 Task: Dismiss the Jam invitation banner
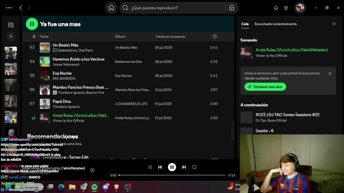point(330,73)
